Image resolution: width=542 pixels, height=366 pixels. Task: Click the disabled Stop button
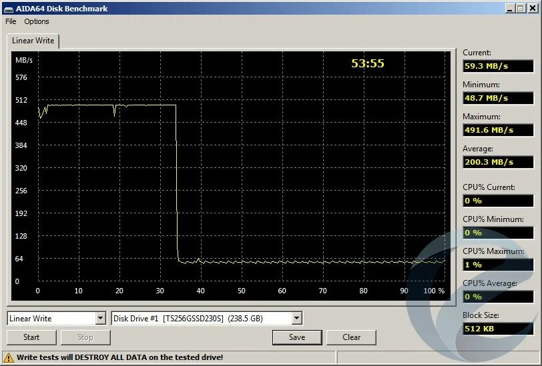[85, 337]
